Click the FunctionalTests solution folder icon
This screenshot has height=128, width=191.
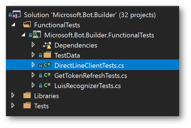[27, 25]
